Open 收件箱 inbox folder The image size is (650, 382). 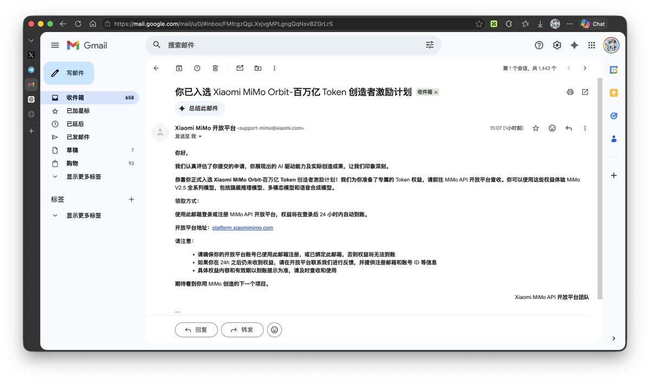point(89,98)
